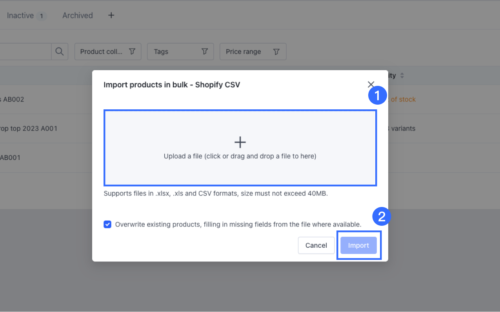Click the search input field
This screenshot has width=500, height=312.
25,51
